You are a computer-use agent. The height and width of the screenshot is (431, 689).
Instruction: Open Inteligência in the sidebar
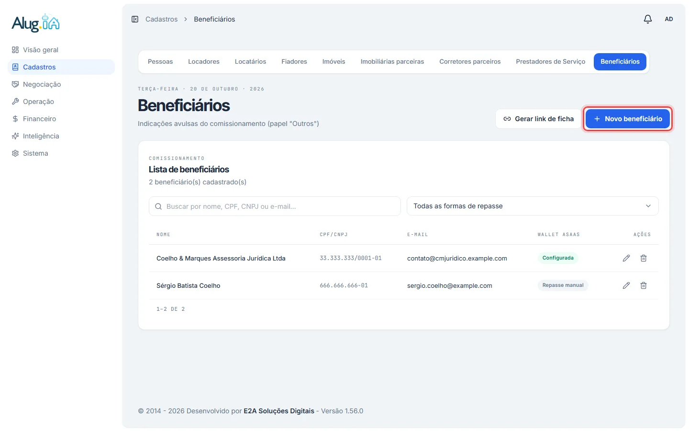[x=61, y=136]
